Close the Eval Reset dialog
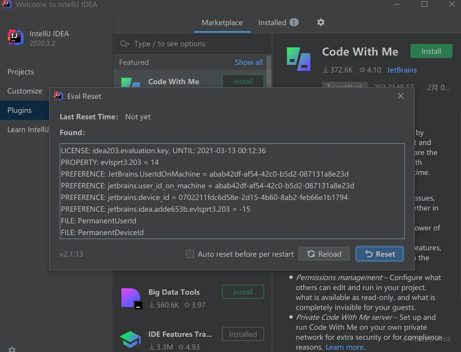The height and width of the screenshot is (352, 461). (x=401, y=96)
